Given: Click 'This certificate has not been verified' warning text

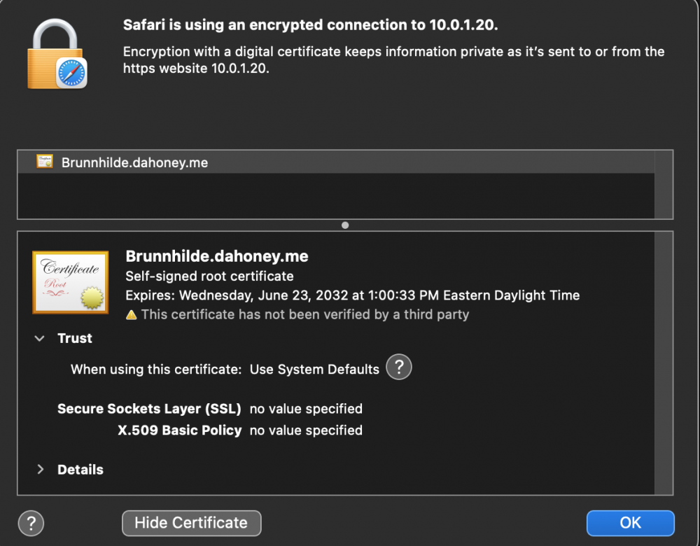Looking at the screenshot, I should (x=305, y=315).
